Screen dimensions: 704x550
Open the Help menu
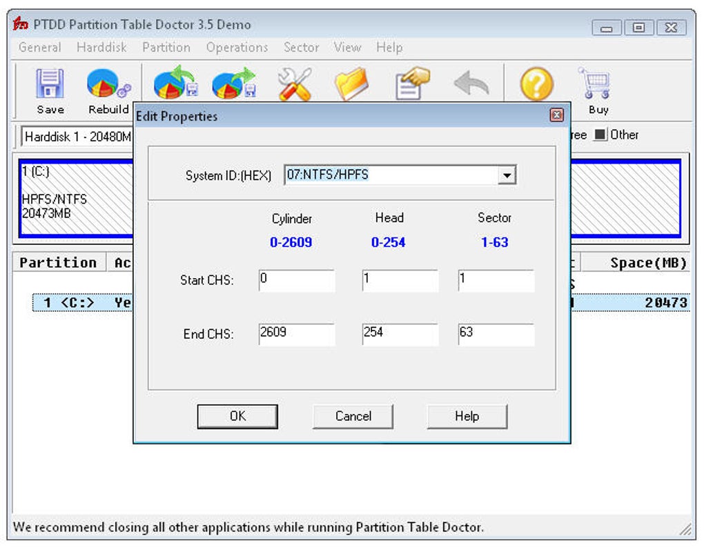[x=389, y=47]
